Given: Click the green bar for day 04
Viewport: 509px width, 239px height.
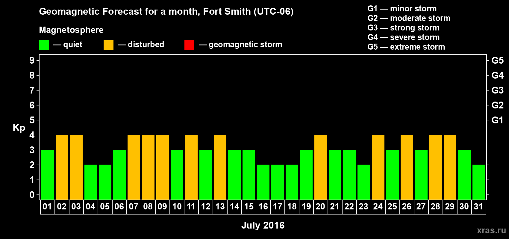Looking at the screenshot, I should pos(91,182).
